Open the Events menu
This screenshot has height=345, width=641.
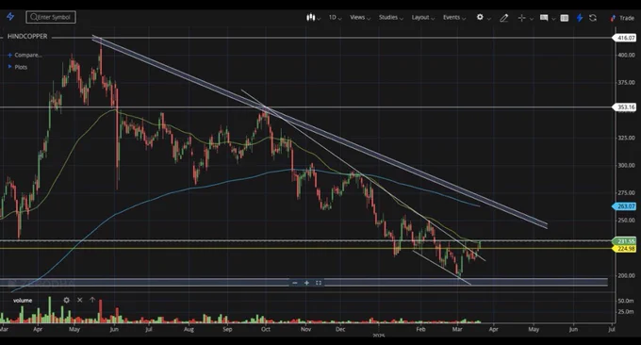coord(453,18)
